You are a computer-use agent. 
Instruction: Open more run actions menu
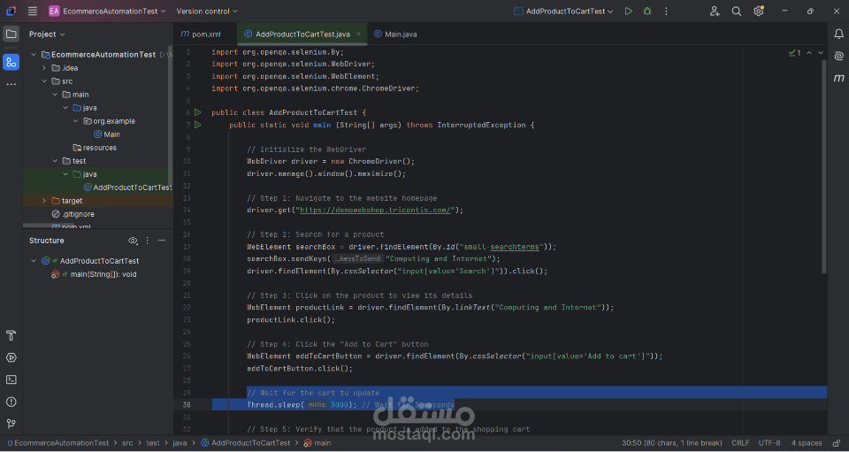point(666,11)
